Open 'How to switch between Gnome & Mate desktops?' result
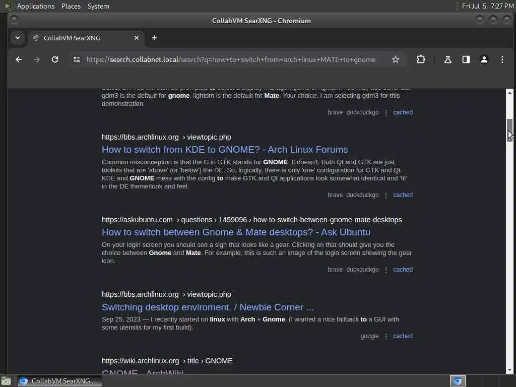Viewport: 516px width, 387px height. [236, 232]
